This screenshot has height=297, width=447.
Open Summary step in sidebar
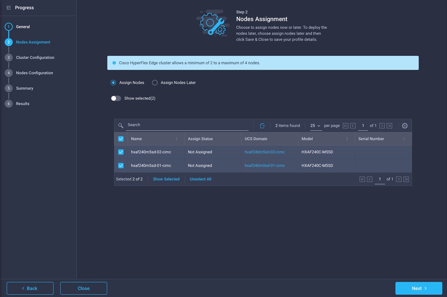(24, 88)
